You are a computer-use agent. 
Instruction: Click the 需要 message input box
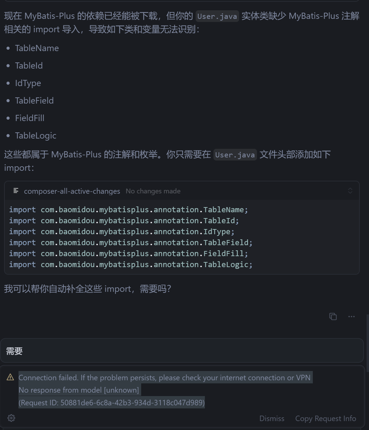click(182, 350)
